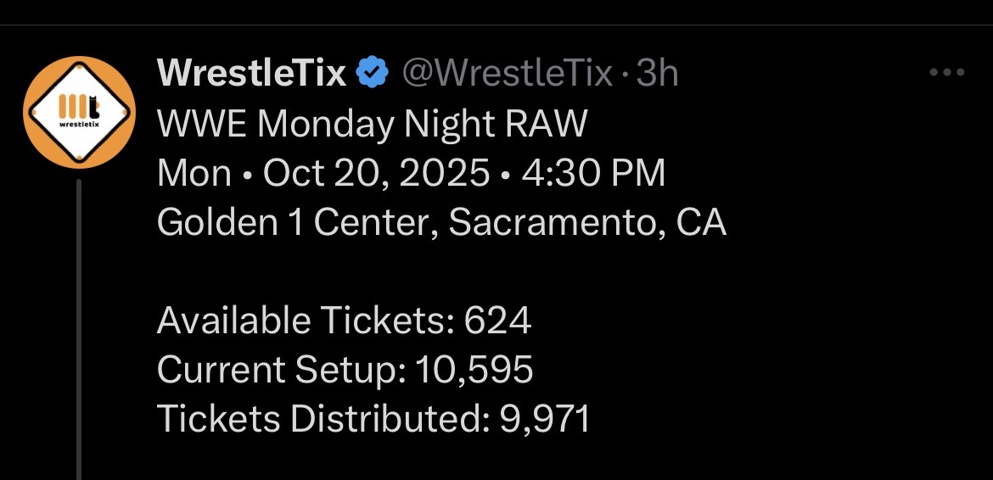Click the "WWE Monday Night RAW" line
The width and height of the screenshot is (993, 480).
(x=373, y=125)
